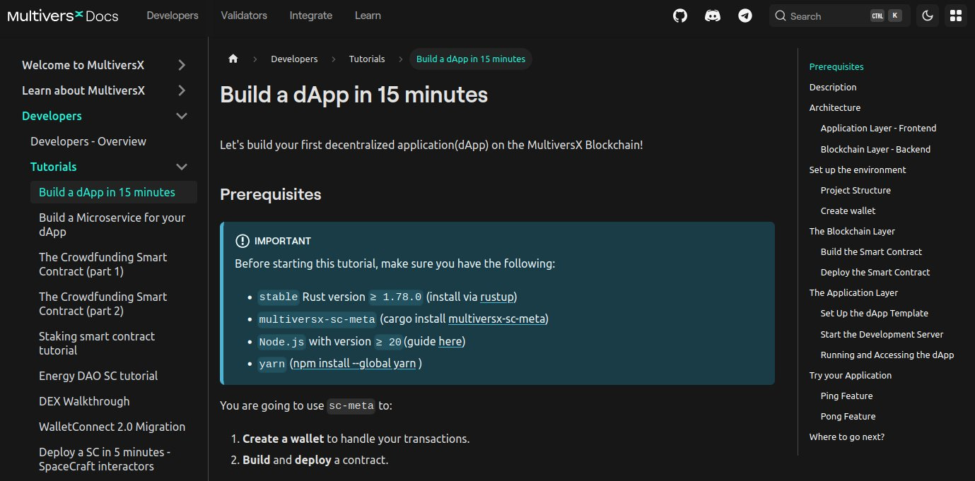Open the Node.js guide here link
This screenshot has height=481, width=975.
point(450,341)
